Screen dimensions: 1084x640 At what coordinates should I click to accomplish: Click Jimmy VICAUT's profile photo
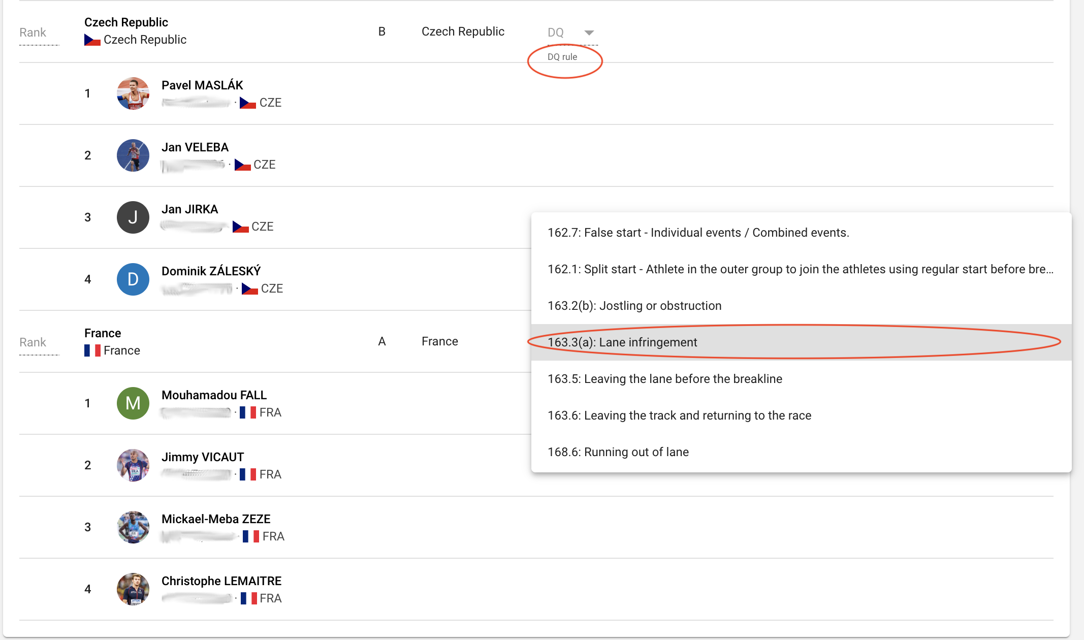click(x=133, y=465)
